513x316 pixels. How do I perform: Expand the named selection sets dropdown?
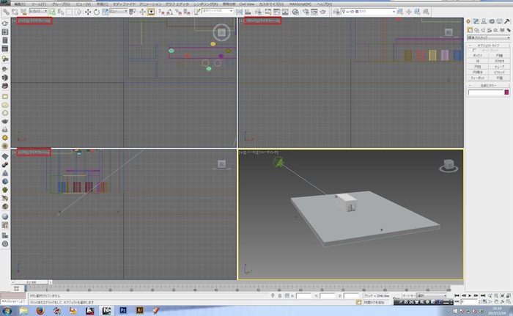pyautogui.click(x=230, y=12)
